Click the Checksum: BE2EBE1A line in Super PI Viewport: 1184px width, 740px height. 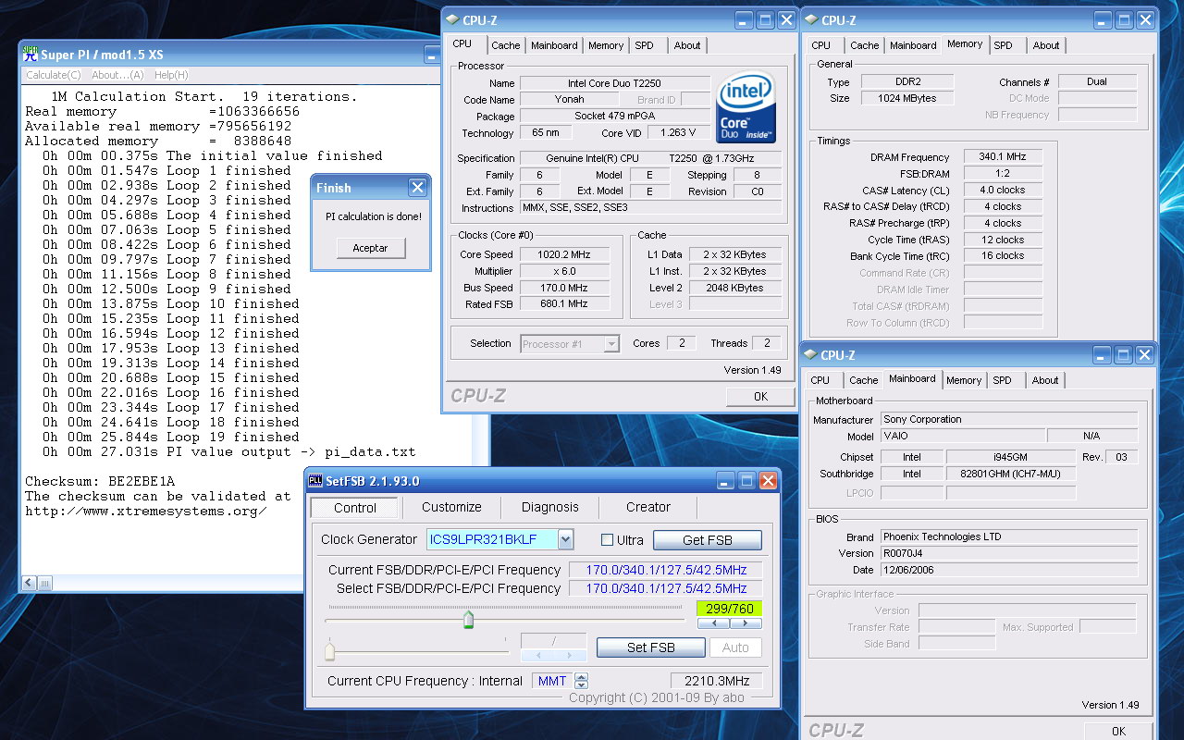100,481
